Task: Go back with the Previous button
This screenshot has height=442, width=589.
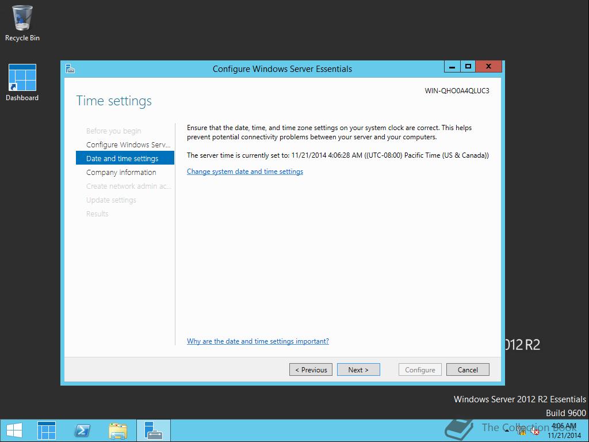Action: coord(311,369)
